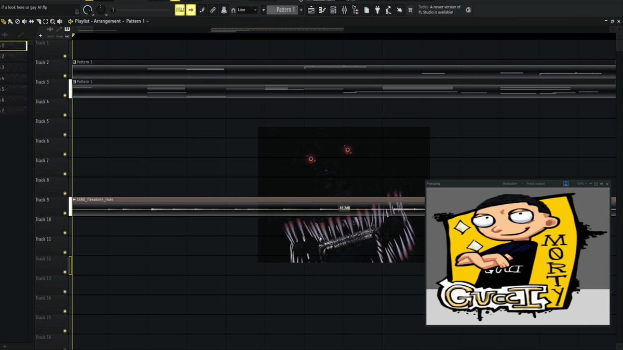Select the Pattern 1 clip on Track 3
The height and width of the screenshot is (350, 623).
(344, 89)
